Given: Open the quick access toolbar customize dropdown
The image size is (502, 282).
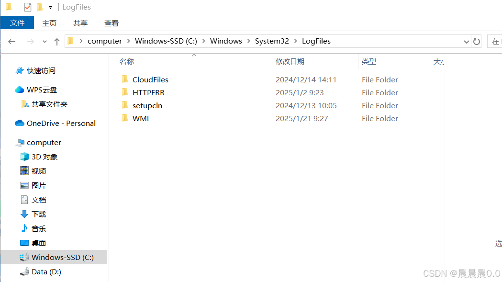Looking at the screenshot, I should pos(50,7).
